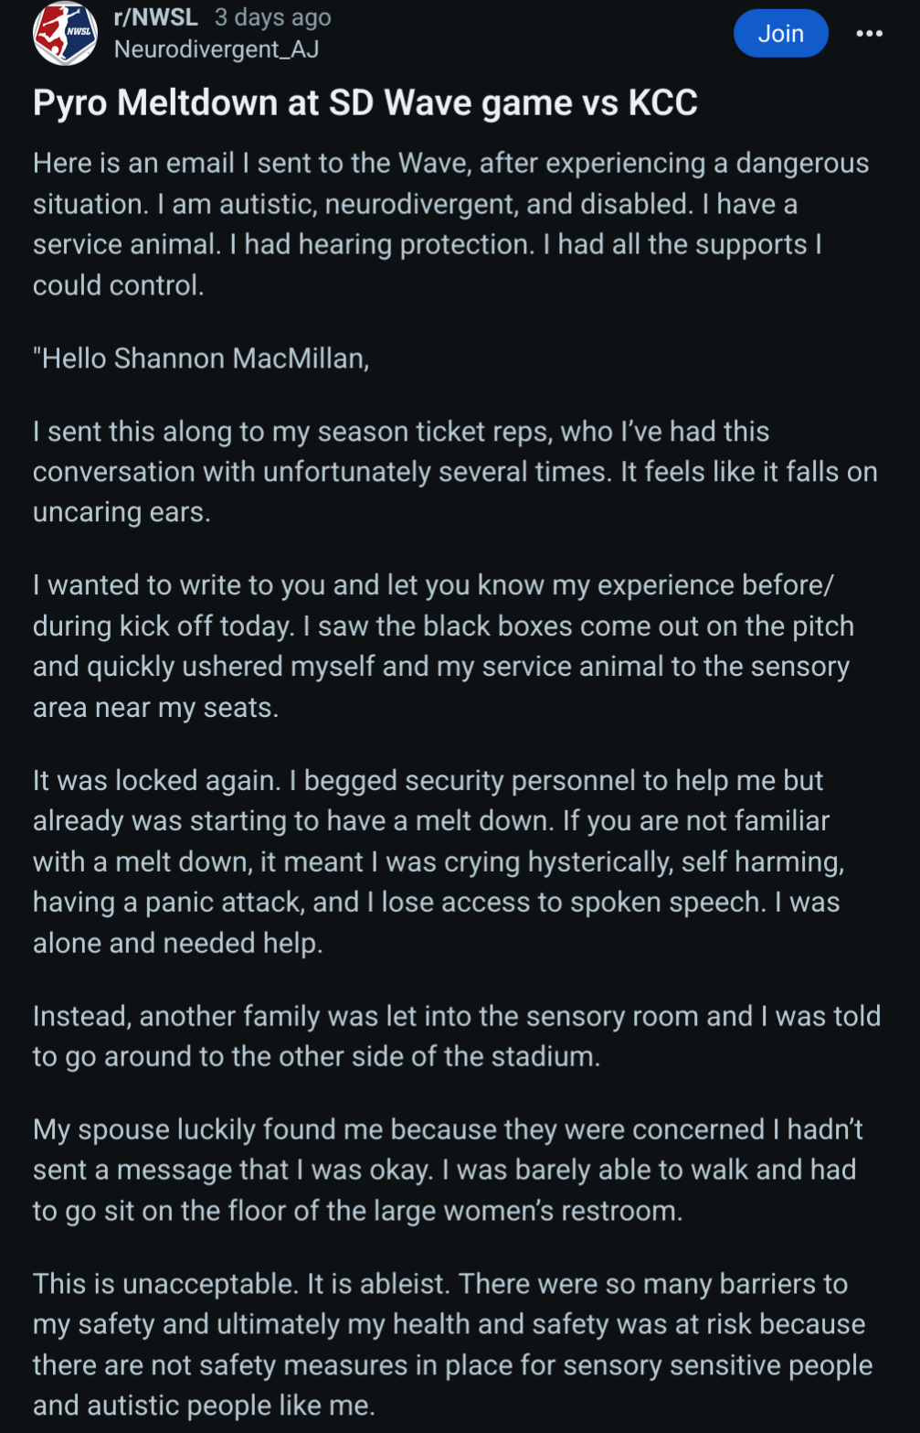Click the line 'alone and needed help.'

point(178,943)
